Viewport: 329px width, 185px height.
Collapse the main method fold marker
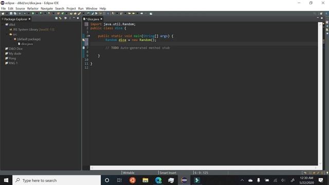point(89,36)
